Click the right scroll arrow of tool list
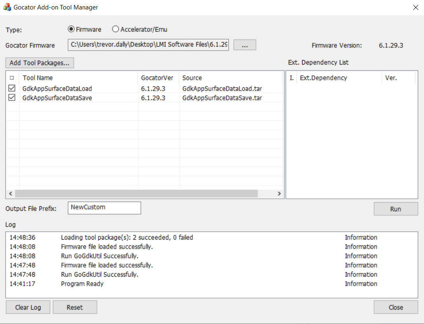 pyautogui.click(x=279, y=193)
